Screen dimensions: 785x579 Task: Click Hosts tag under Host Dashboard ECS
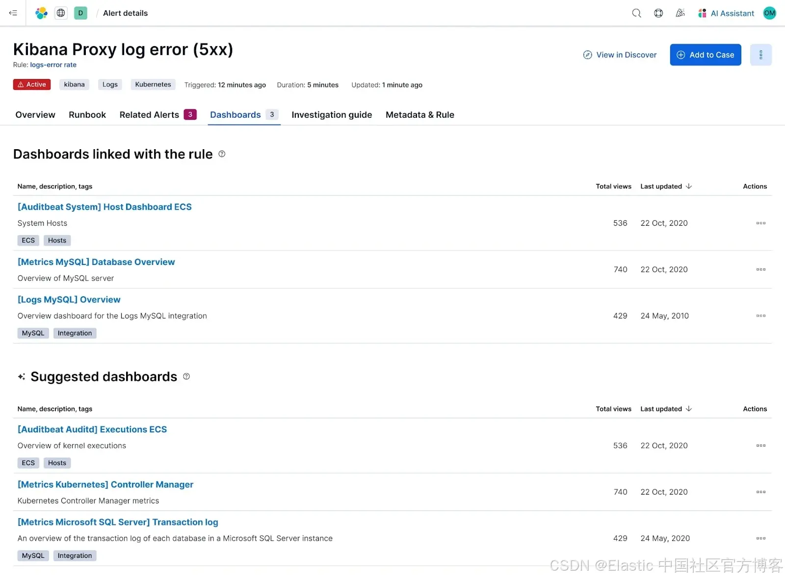click(x=57, y=240)
